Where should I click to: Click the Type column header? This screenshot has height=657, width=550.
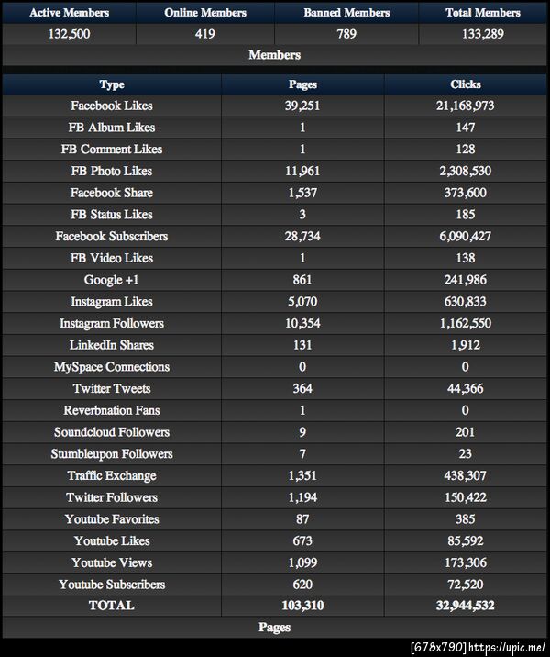coord(112,84)
